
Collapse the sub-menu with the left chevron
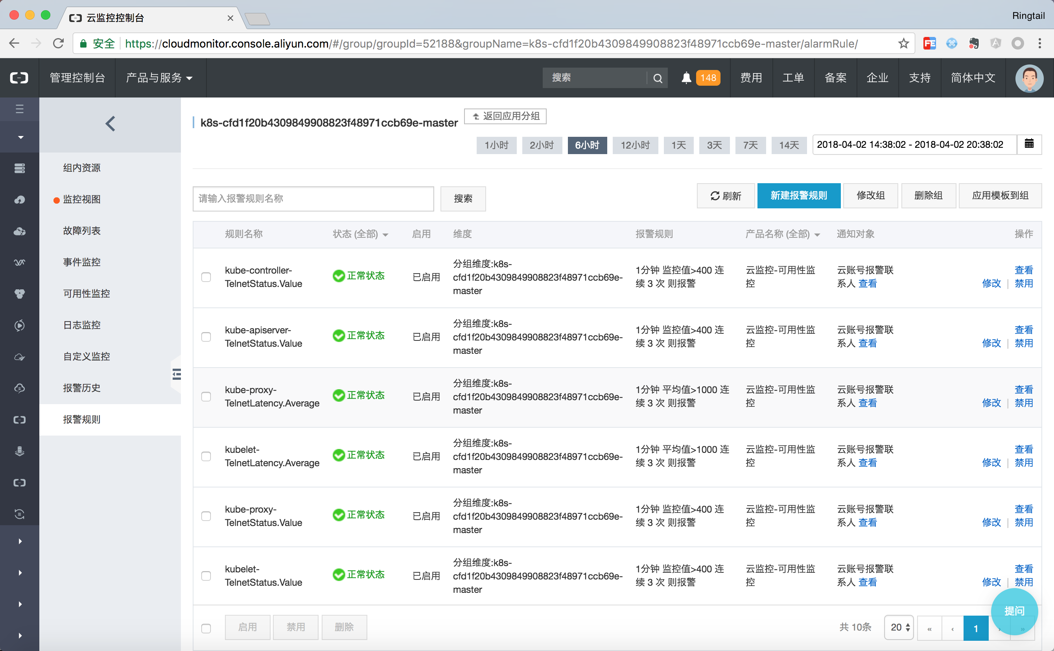click(110, 124)
